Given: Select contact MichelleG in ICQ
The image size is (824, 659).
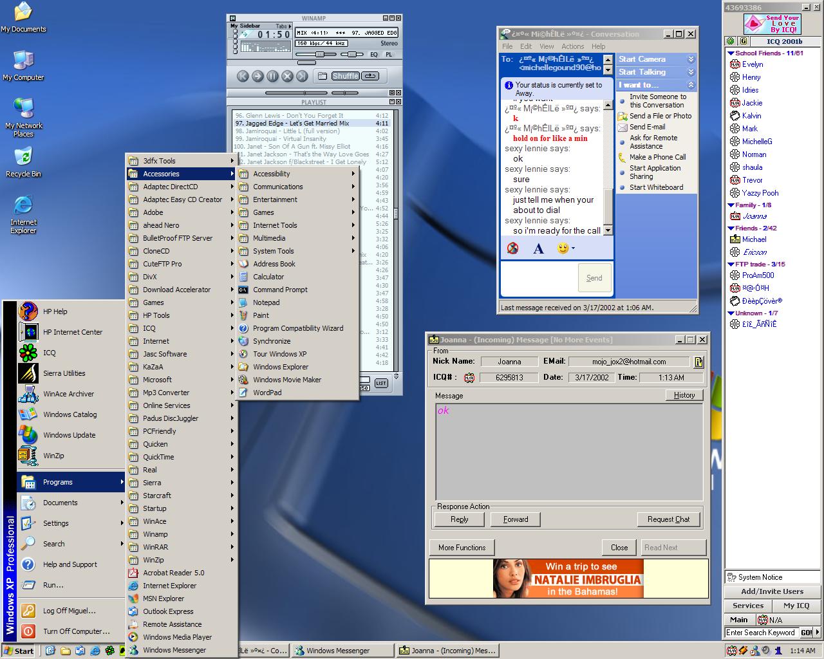Looking at the screenshot, I should tap(757, 142).
